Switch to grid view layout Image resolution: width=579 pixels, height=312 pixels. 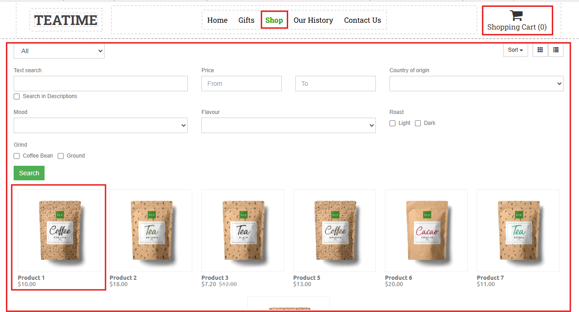(x=540, y=50)
